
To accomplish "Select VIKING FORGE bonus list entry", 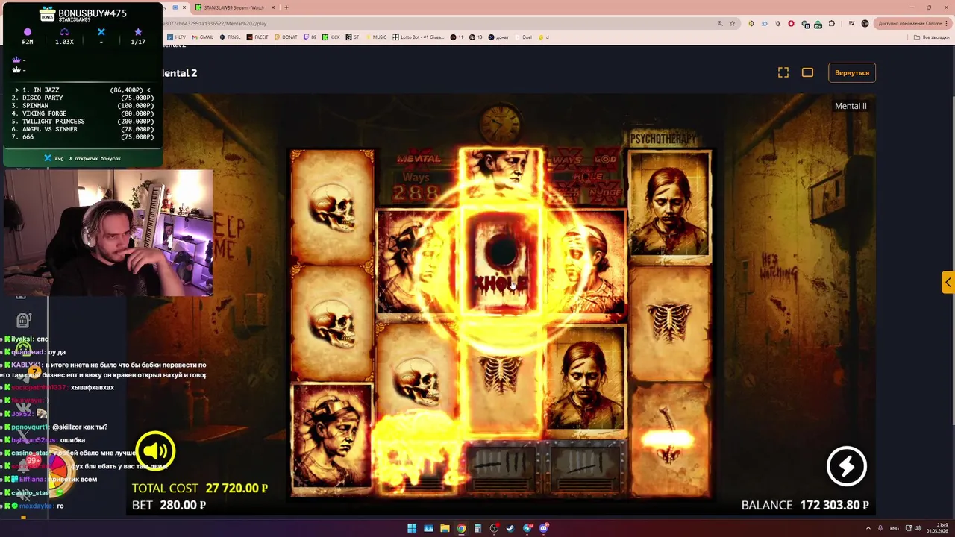I will [x=84, y=113].
